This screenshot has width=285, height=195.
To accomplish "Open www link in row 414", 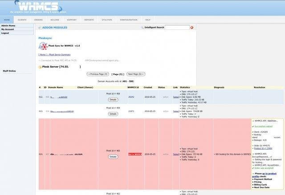I will [x=176, y=155].
